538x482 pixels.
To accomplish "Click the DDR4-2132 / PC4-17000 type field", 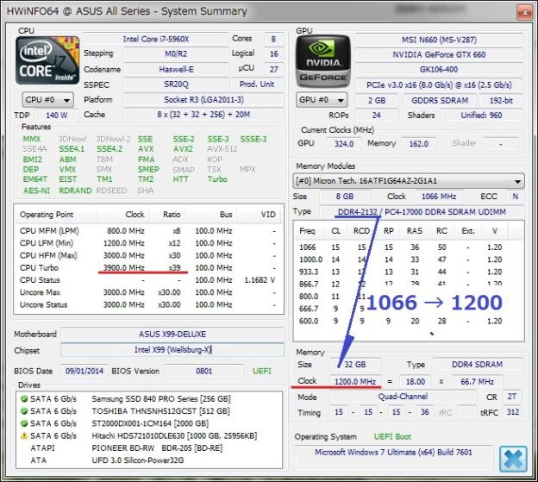I will (422, 212).
